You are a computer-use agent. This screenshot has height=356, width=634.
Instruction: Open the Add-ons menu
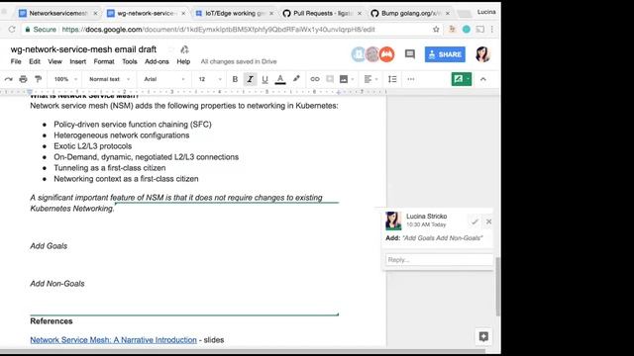click(157, 61)
